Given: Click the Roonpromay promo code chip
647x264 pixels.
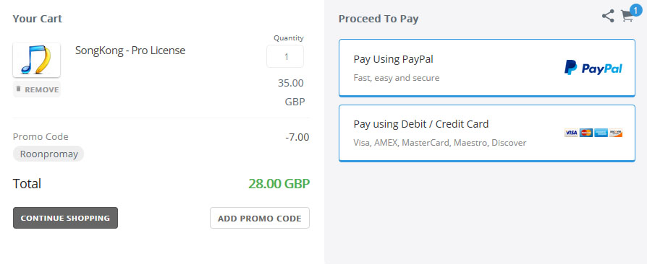Looking at the screenshot, I should click(x=48, y=154).
